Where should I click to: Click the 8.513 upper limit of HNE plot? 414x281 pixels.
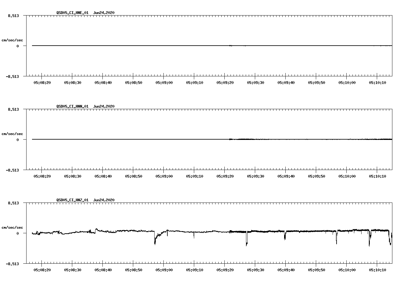pyautogui.click(x=13, y=16)
